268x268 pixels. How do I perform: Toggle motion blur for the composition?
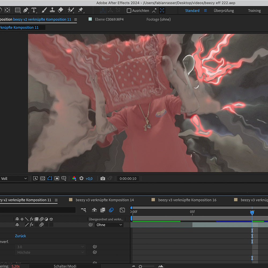click(x=111, y=210)
